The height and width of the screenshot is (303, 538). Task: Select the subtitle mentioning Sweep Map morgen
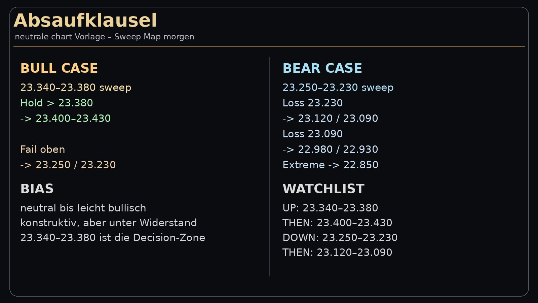click(105, 37)
